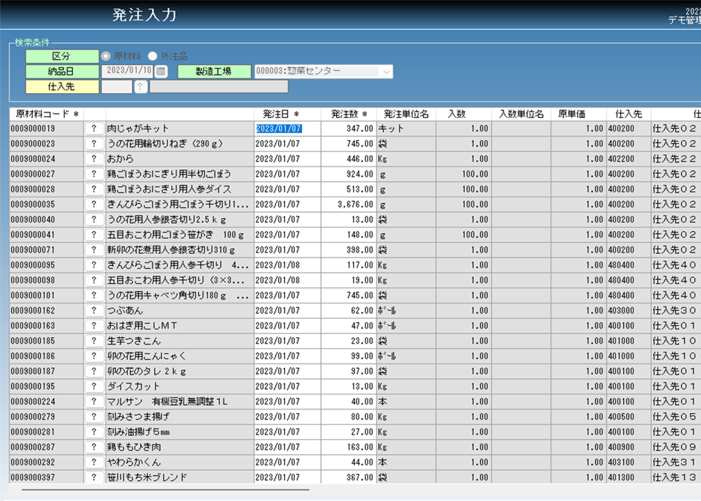
Task: Open lookup ? for つぶあん row
Action: 94,310
